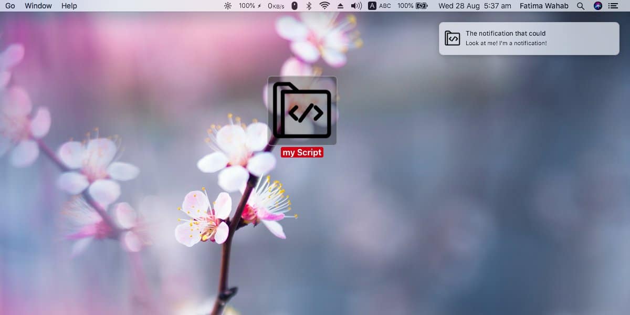Open the ABC input source menu

click(380, 6)
